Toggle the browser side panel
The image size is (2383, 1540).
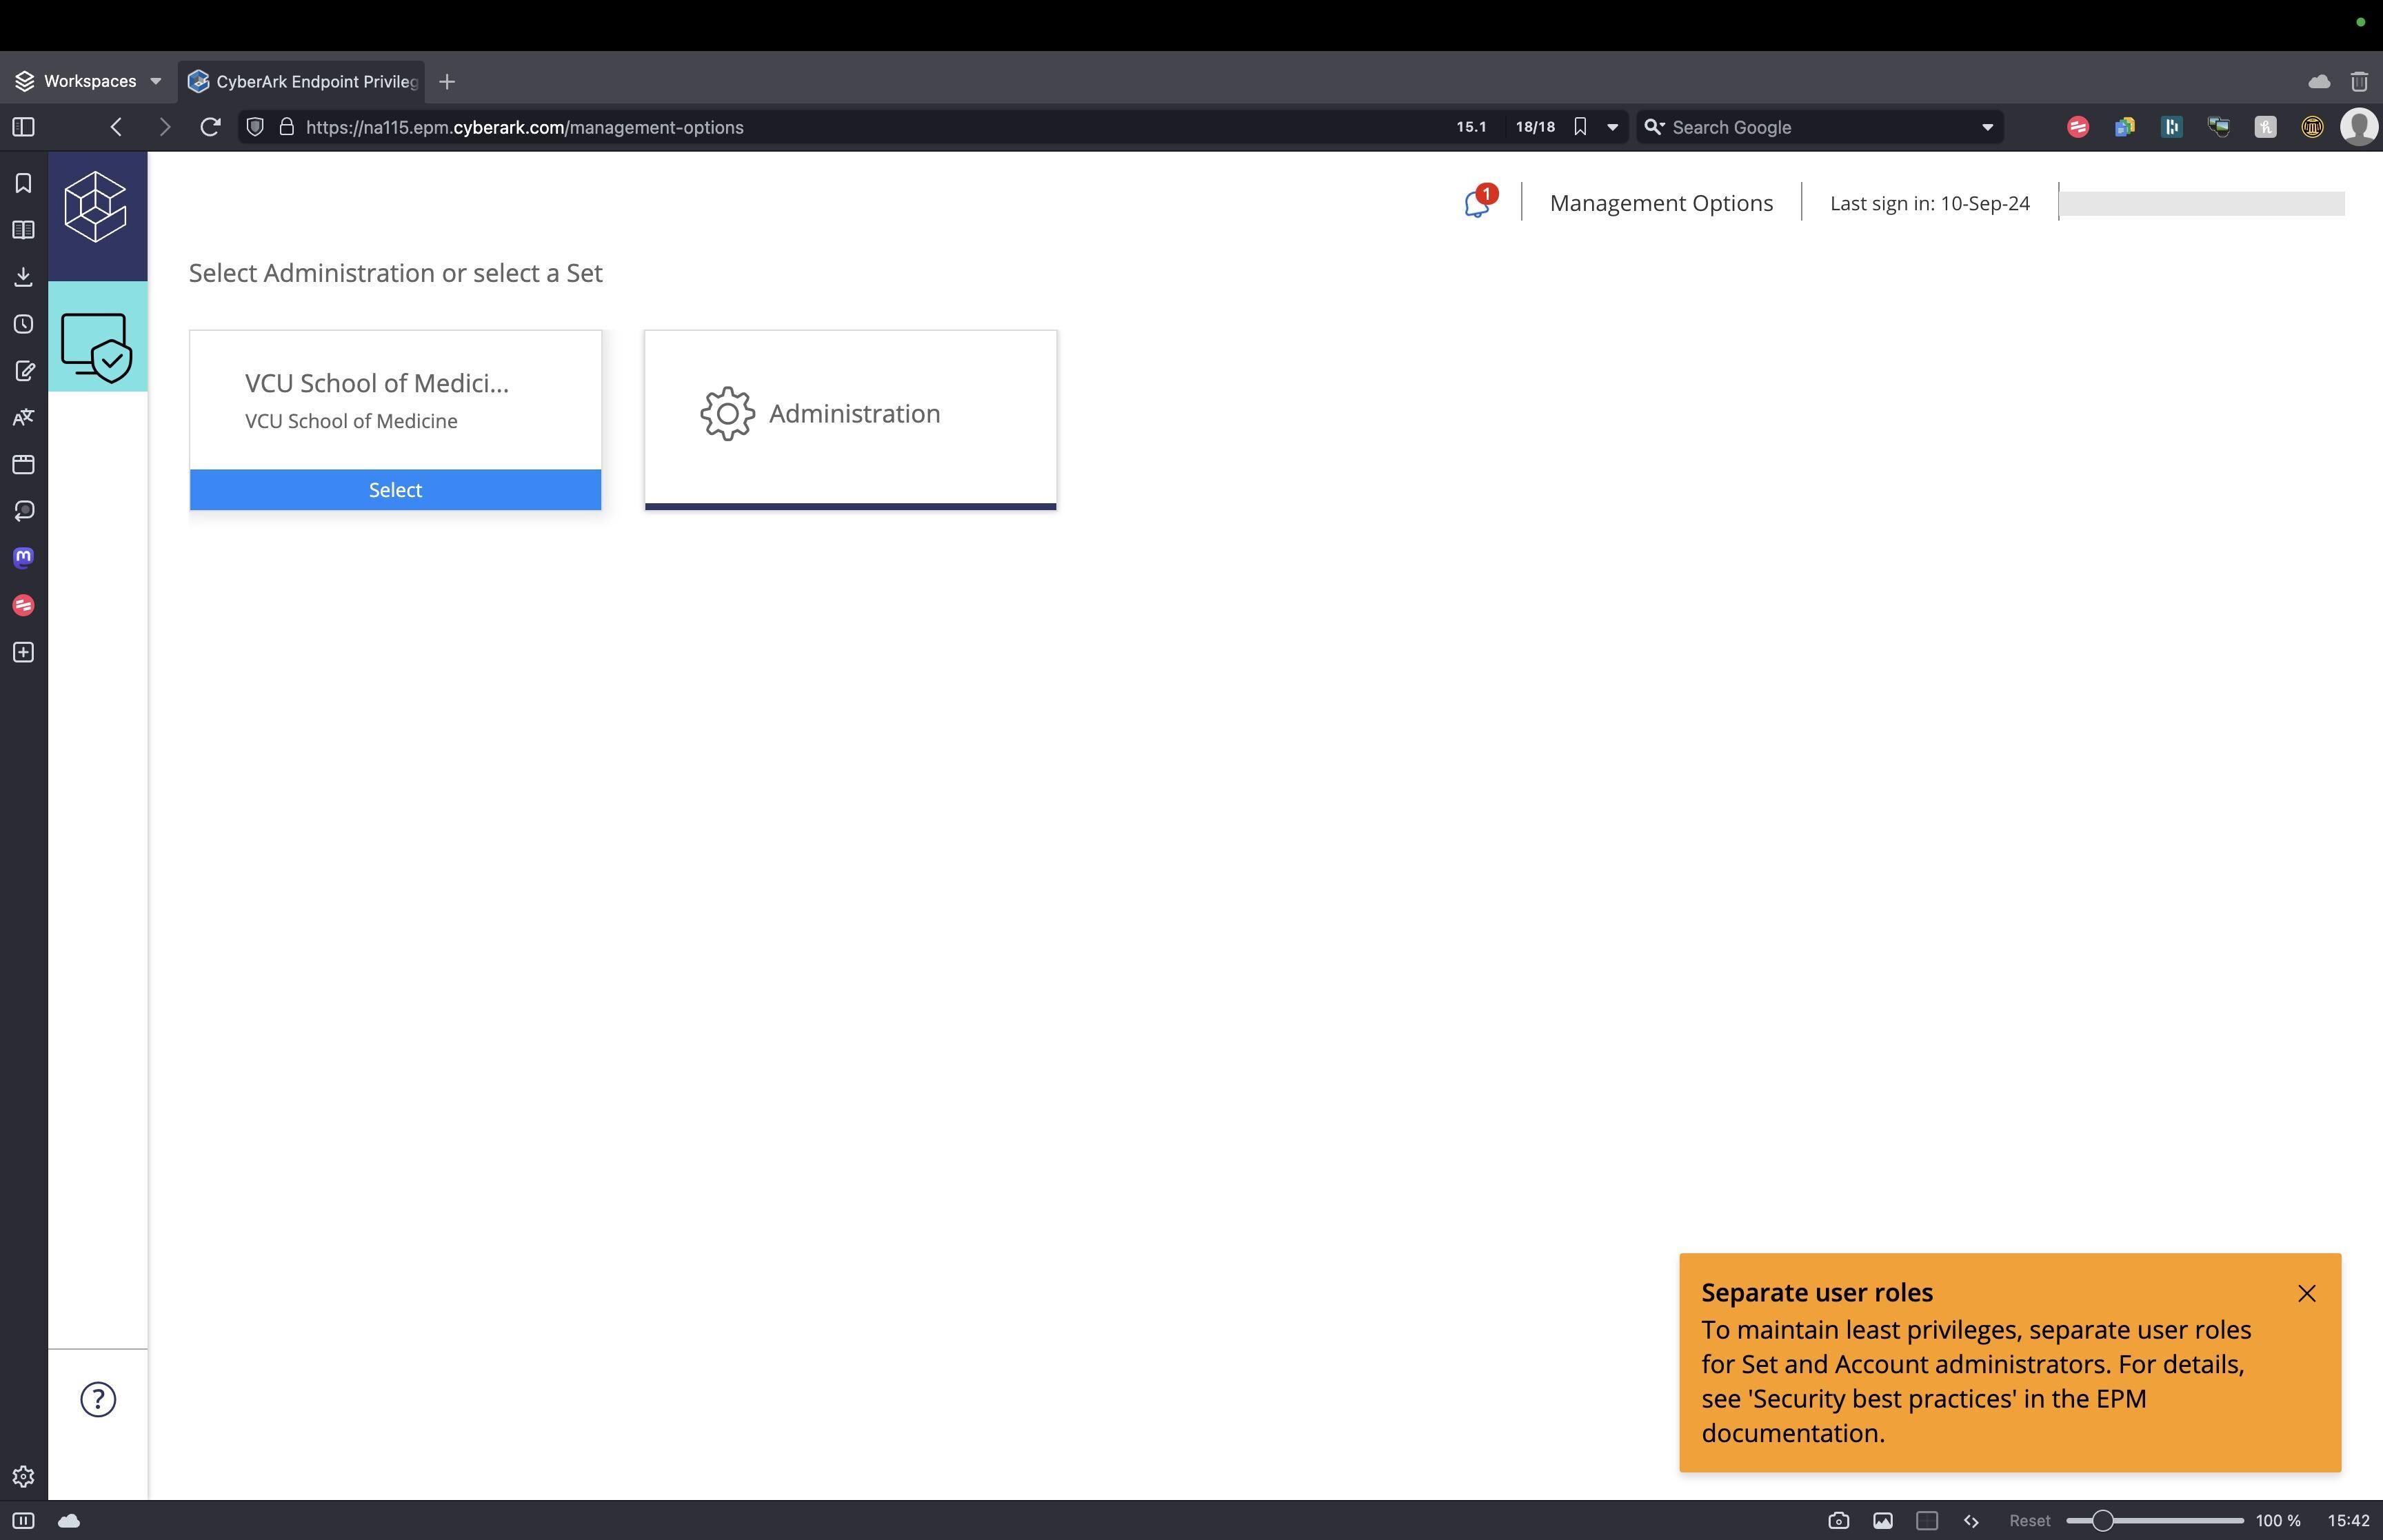[x=23, y=127]
